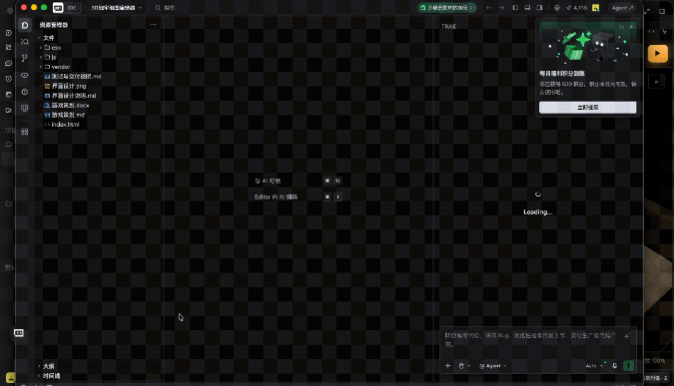Screen dimensions: 674x386
Task: Open the index.html file
Action: click(62, 125)
